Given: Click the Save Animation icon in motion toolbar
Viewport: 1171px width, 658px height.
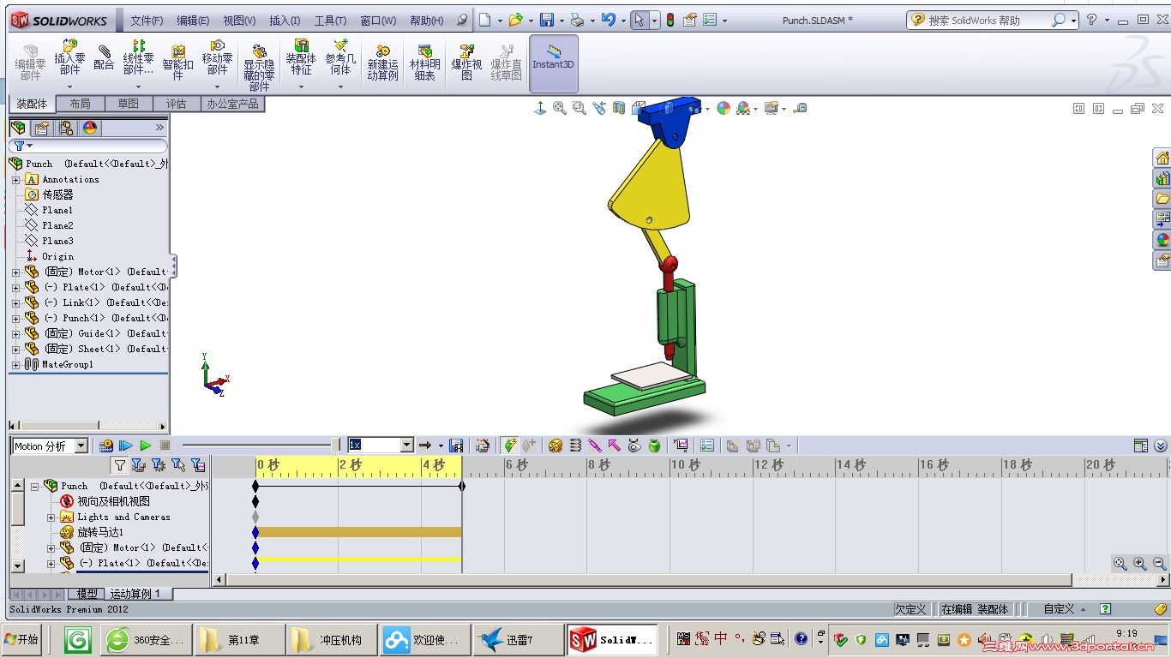Looking at the screenshot, I should (456, 446).
